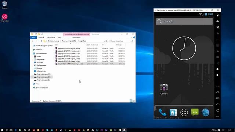This screenshot has width=235, height=132.
Task: Click the Google search bar in the emulator
Action: coord(184,21)
